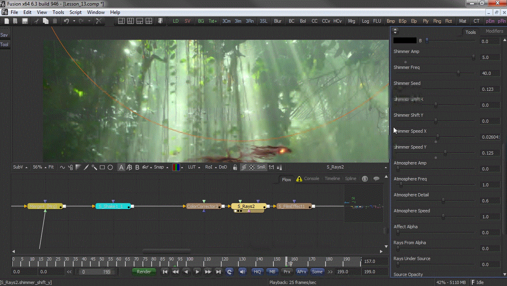The image size is (507, 286).
Task: Click the Copy icon in the toolbar
Action: 46,21
